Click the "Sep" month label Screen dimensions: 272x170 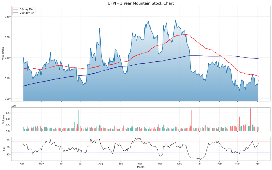[121, 164]
